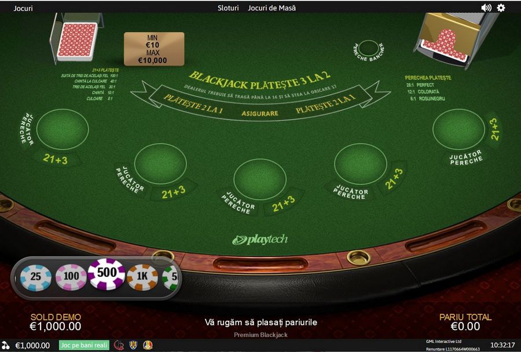This screenshot has height=352, width=521.
Task: Click Joc pe bani reali button
Action: [x=84, y=345]
